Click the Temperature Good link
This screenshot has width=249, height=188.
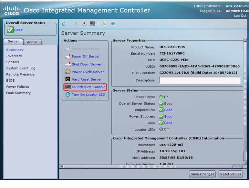(168, 110)
